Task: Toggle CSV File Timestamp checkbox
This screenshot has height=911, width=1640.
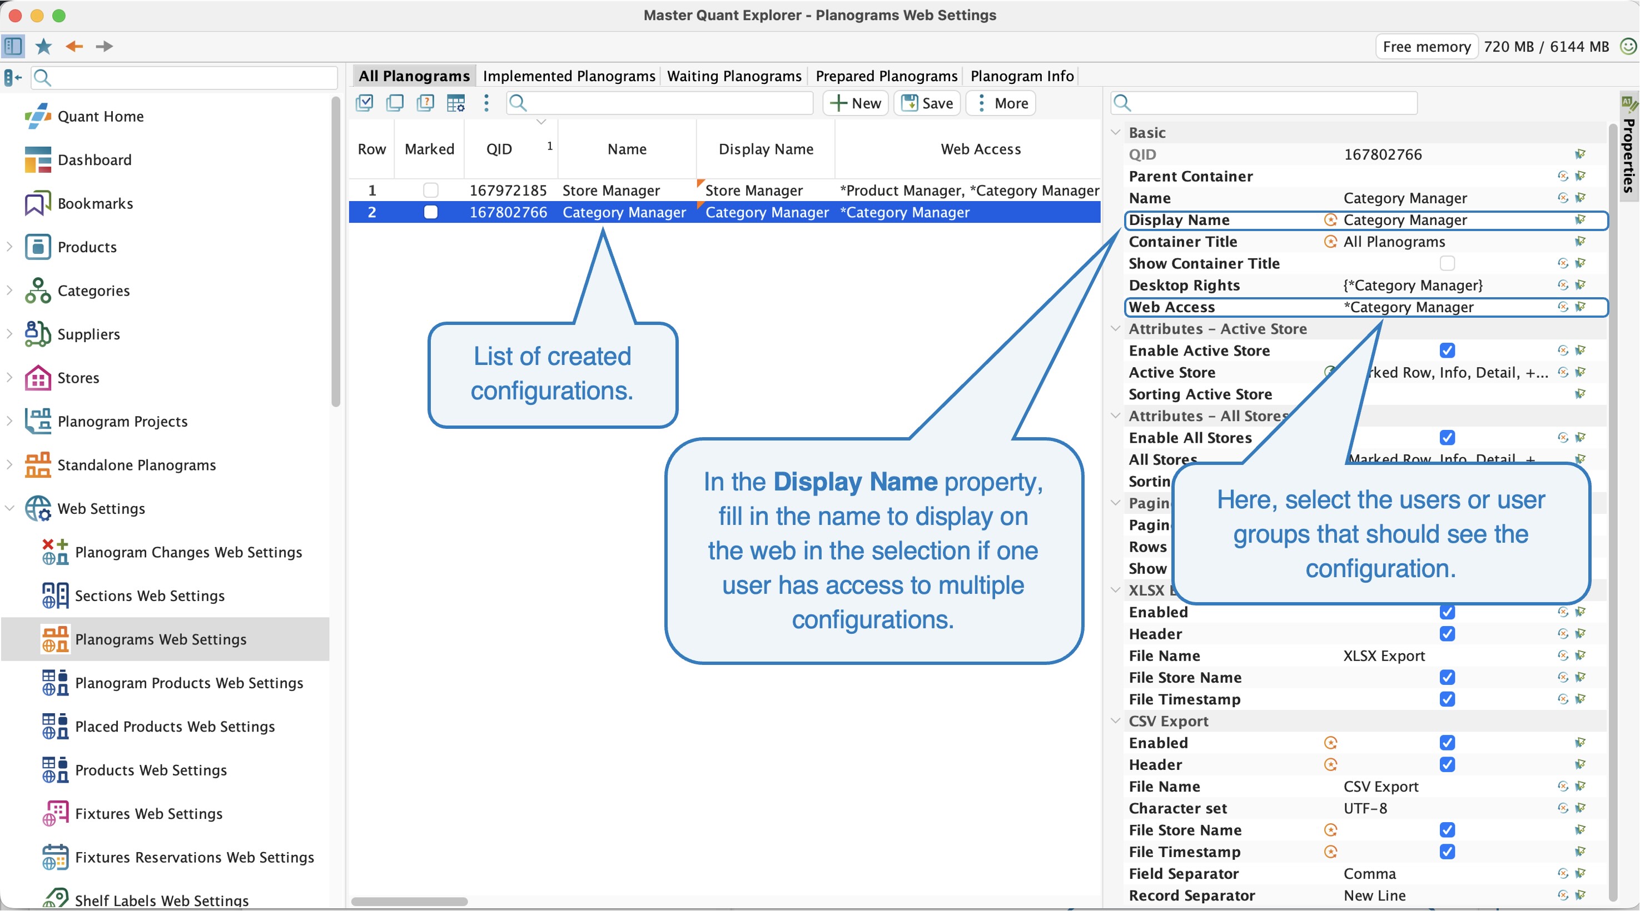Action: pyautogui.click(x=1447, y=852)
